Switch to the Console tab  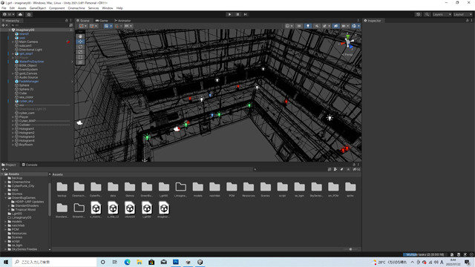point(30,165)
